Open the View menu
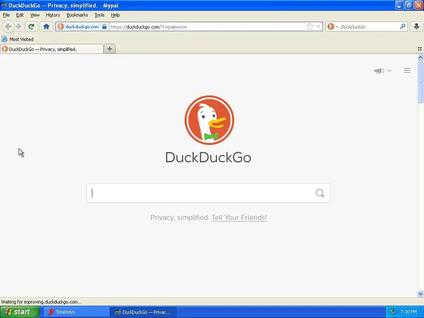Screen dimensions: 424x318 [x=35, y=15]
